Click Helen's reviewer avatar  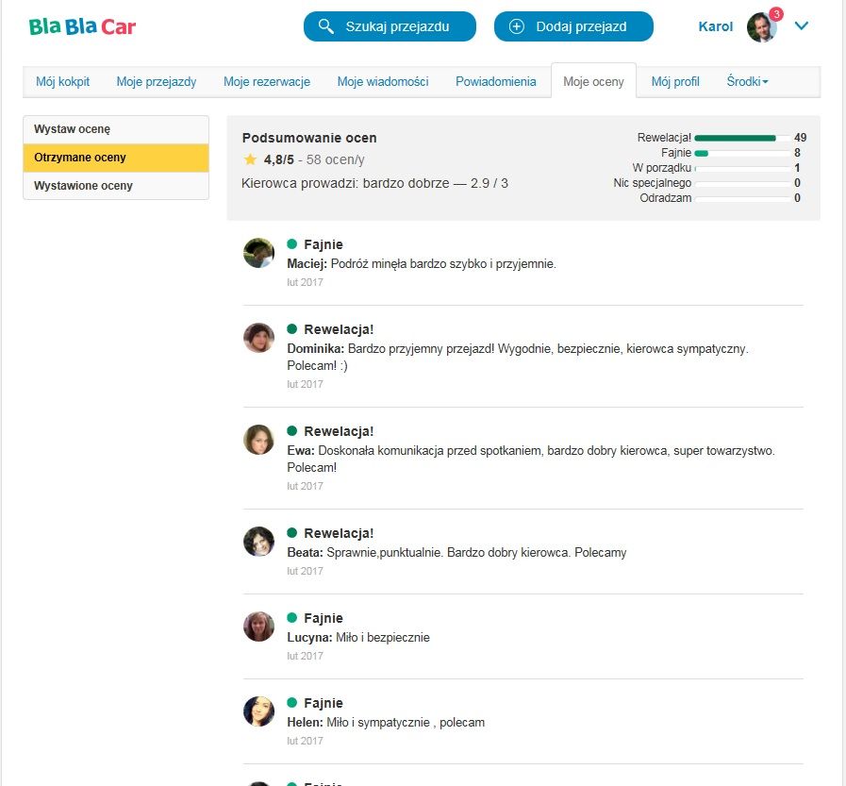259,711
